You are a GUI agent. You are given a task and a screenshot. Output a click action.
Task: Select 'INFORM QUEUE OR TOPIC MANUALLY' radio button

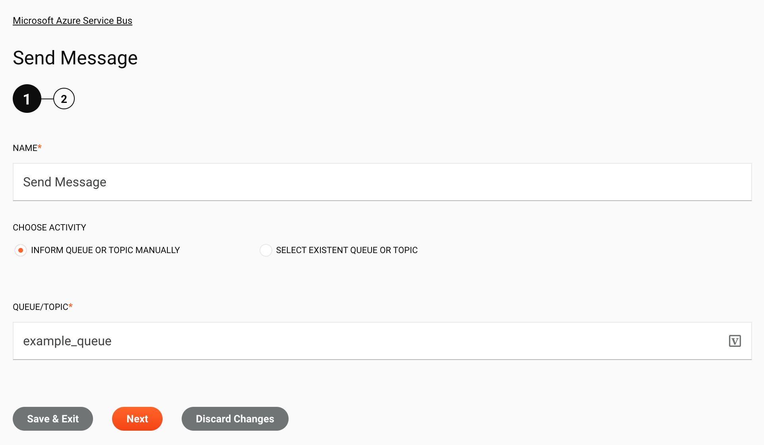20,250
